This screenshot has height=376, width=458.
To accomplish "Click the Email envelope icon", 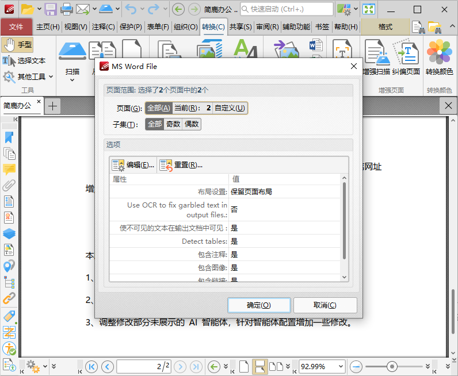I will point(83,9).
